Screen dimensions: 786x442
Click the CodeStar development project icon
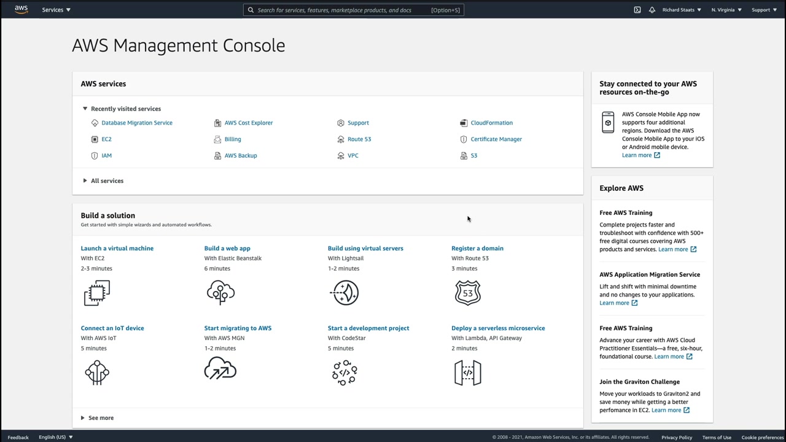point(344,372)
